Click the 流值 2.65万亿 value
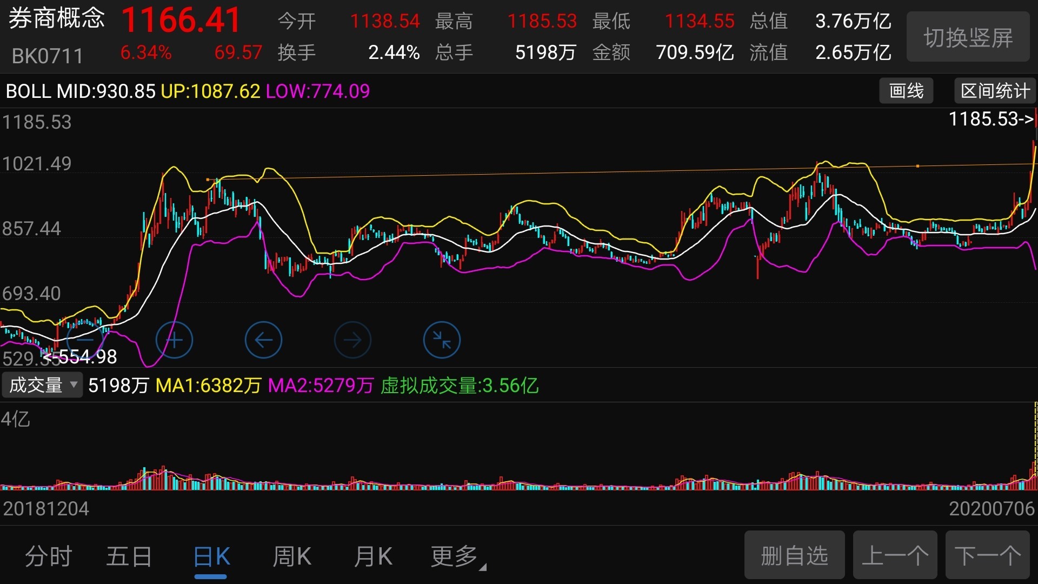Viewport: 1038px width, 584px height. 853,52
